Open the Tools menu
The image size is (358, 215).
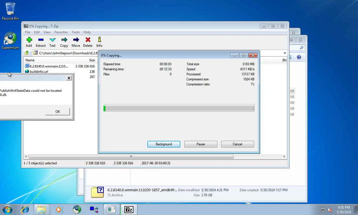click(x=76, y=32)
